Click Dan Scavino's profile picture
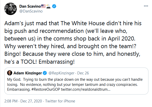Screen dimensions: 152x107 10,9
